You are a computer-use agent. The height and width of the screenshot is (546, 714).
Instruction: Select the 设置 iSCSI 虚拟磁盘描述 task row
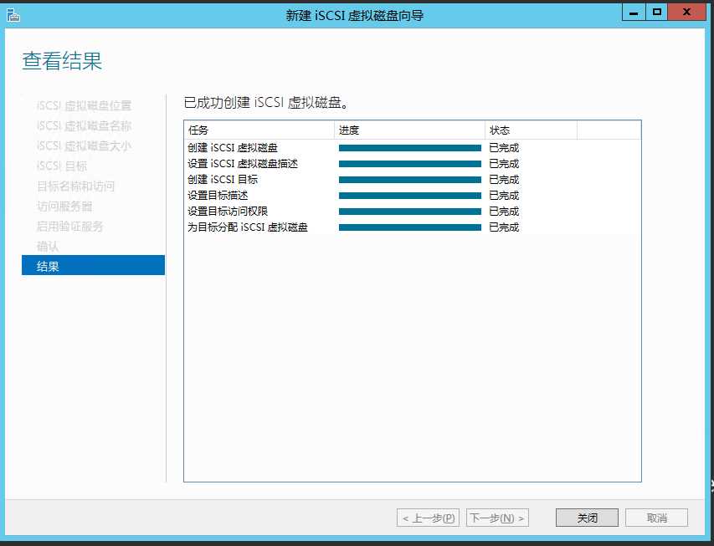tap(413, 164)
